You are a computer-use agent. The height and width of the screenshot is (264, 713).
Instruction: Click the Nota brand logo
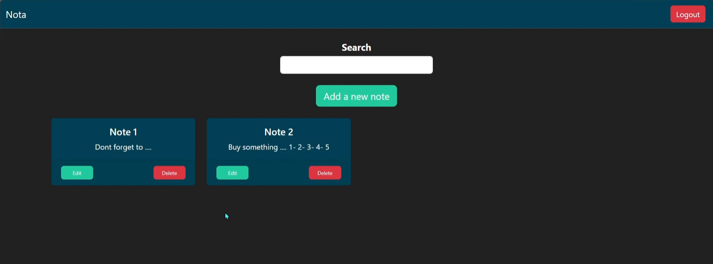(x=16, y=15)
